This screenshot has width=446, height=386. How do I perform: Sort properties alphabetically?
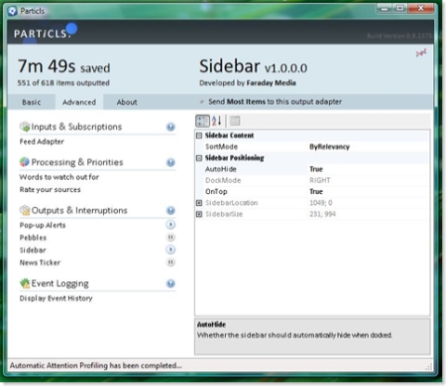click(216, 121)
